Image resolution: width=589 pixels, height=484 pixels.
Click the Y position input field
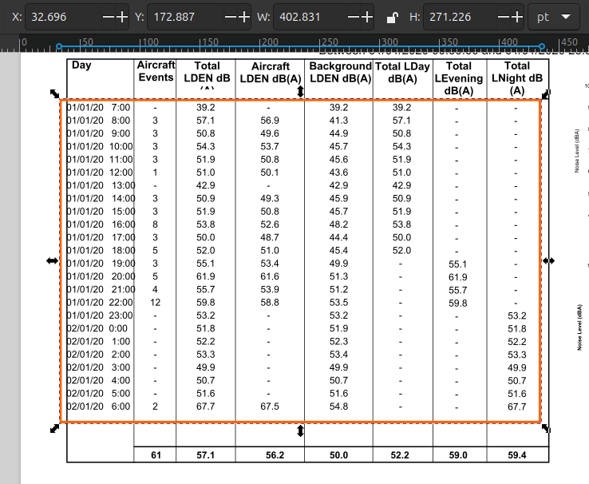(x=179, y=17)
